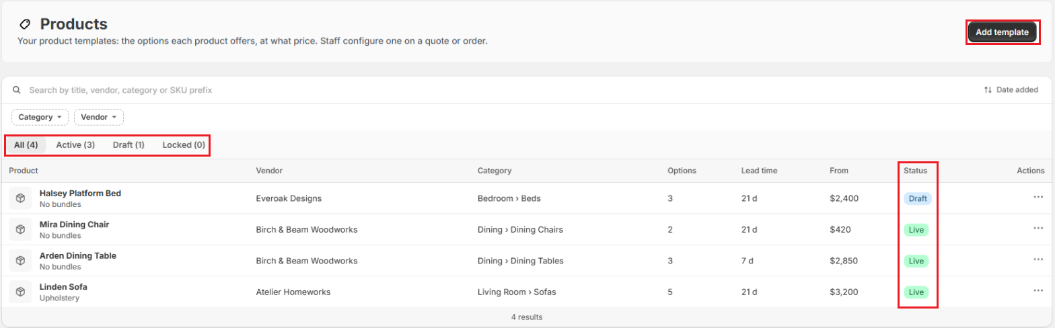
Task: Click the sort arrows icon beside Date added
Action: click(988, 89)
